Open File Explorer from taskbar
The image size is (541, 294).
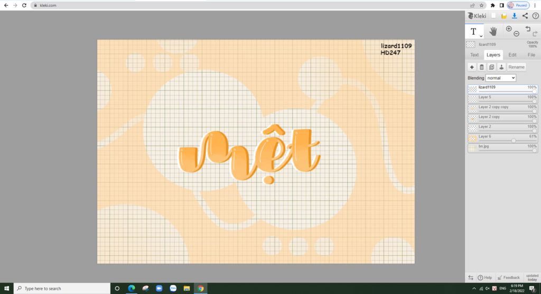click(x=186, y=289)
